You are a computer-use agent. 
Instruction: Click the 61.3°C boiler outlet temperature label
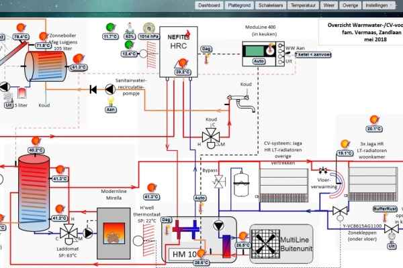coord(79,68)
